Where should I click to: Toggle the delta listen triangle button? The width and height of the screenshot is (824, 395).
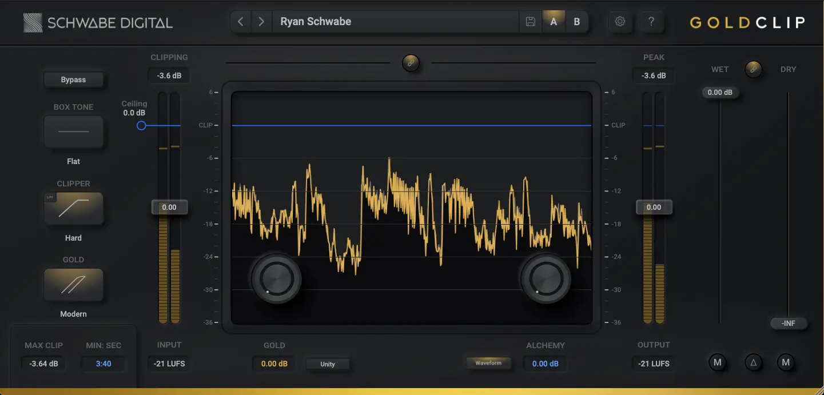[754, 362]
